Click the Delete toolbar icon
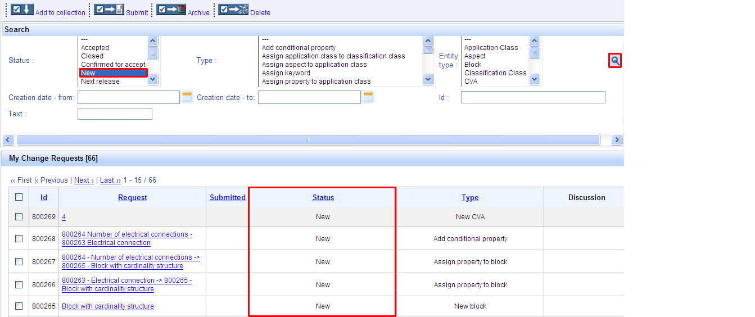 233,10
